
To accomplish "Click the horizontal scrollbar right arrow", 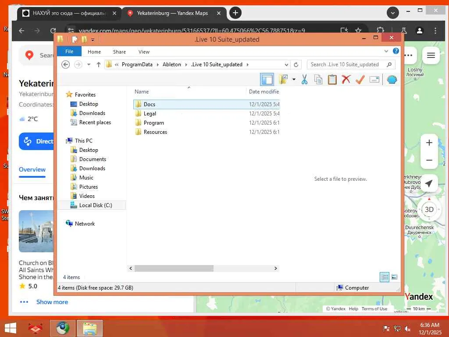I will click(x=275, y=269).
